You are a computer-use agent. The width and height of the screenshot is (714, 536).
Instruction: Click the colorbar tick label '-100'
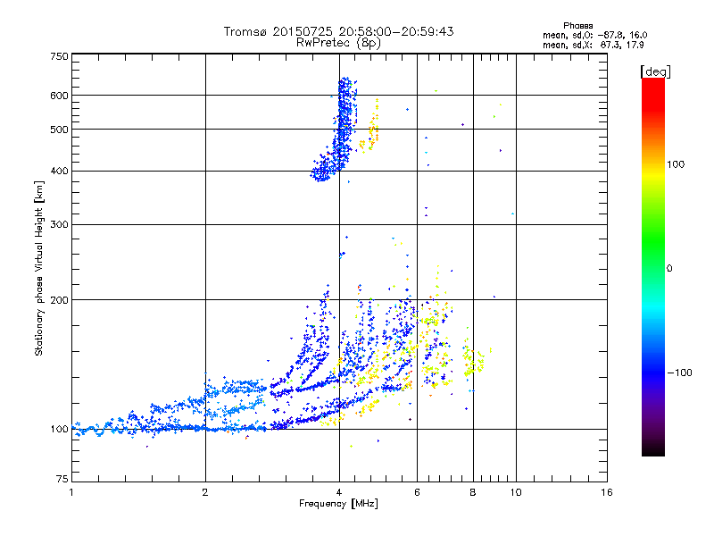click(x=679, y=373)
